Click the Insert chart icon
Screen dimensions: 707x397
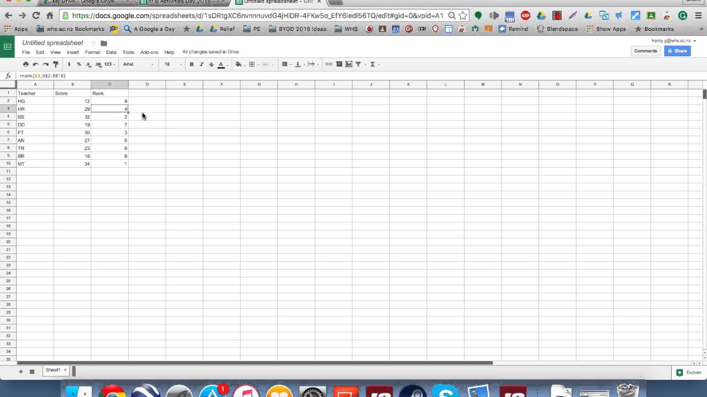point(349,65)
